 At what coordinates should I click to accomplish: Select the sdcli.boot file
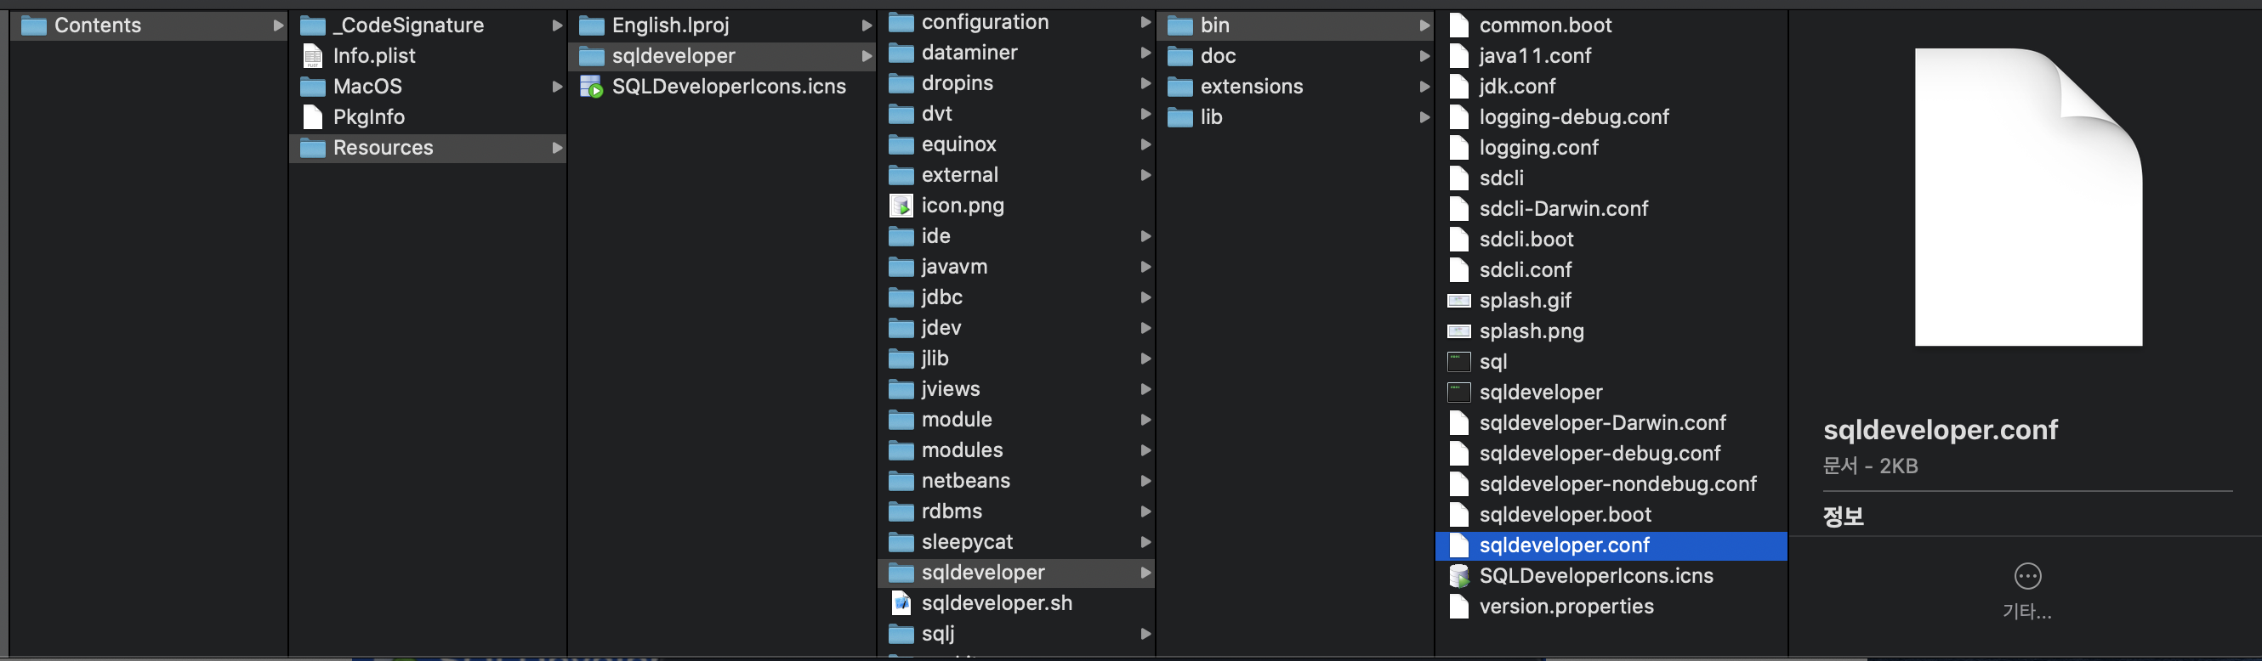click(1611, 240)
